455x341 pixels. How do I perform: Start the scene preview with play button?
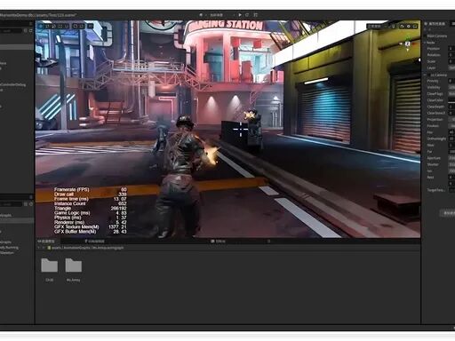click(x=240, y=14)
